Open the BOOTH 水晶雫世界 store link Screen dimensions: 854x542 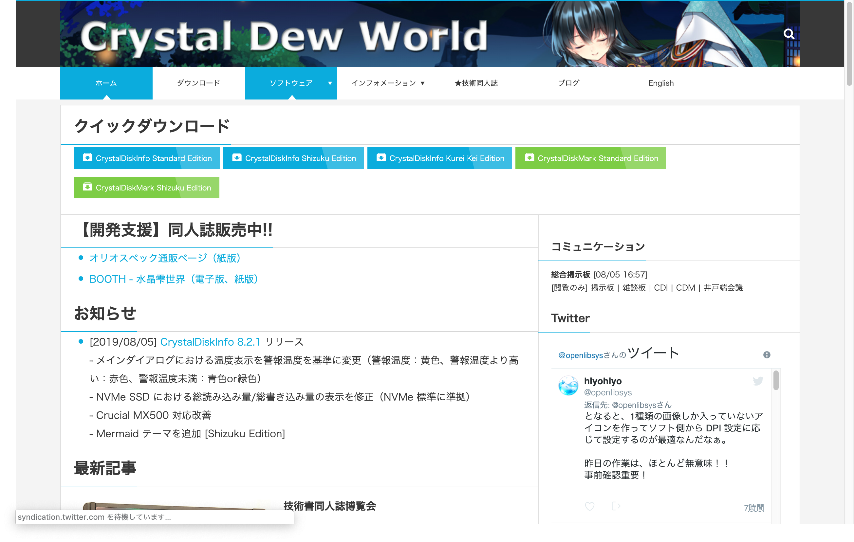coord(174,279)
